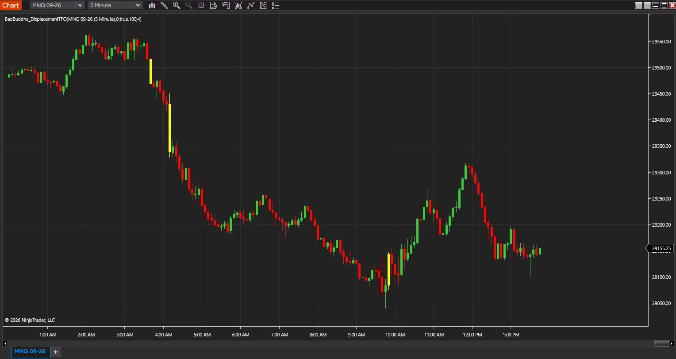Click the 12:00 PM time label
This screenshot has width=676, height=359.
click(472, 335)
